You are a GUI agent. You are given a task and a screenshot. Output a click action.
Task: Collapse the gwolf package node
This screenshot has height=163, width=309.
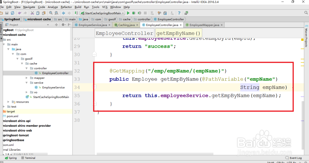18,58
